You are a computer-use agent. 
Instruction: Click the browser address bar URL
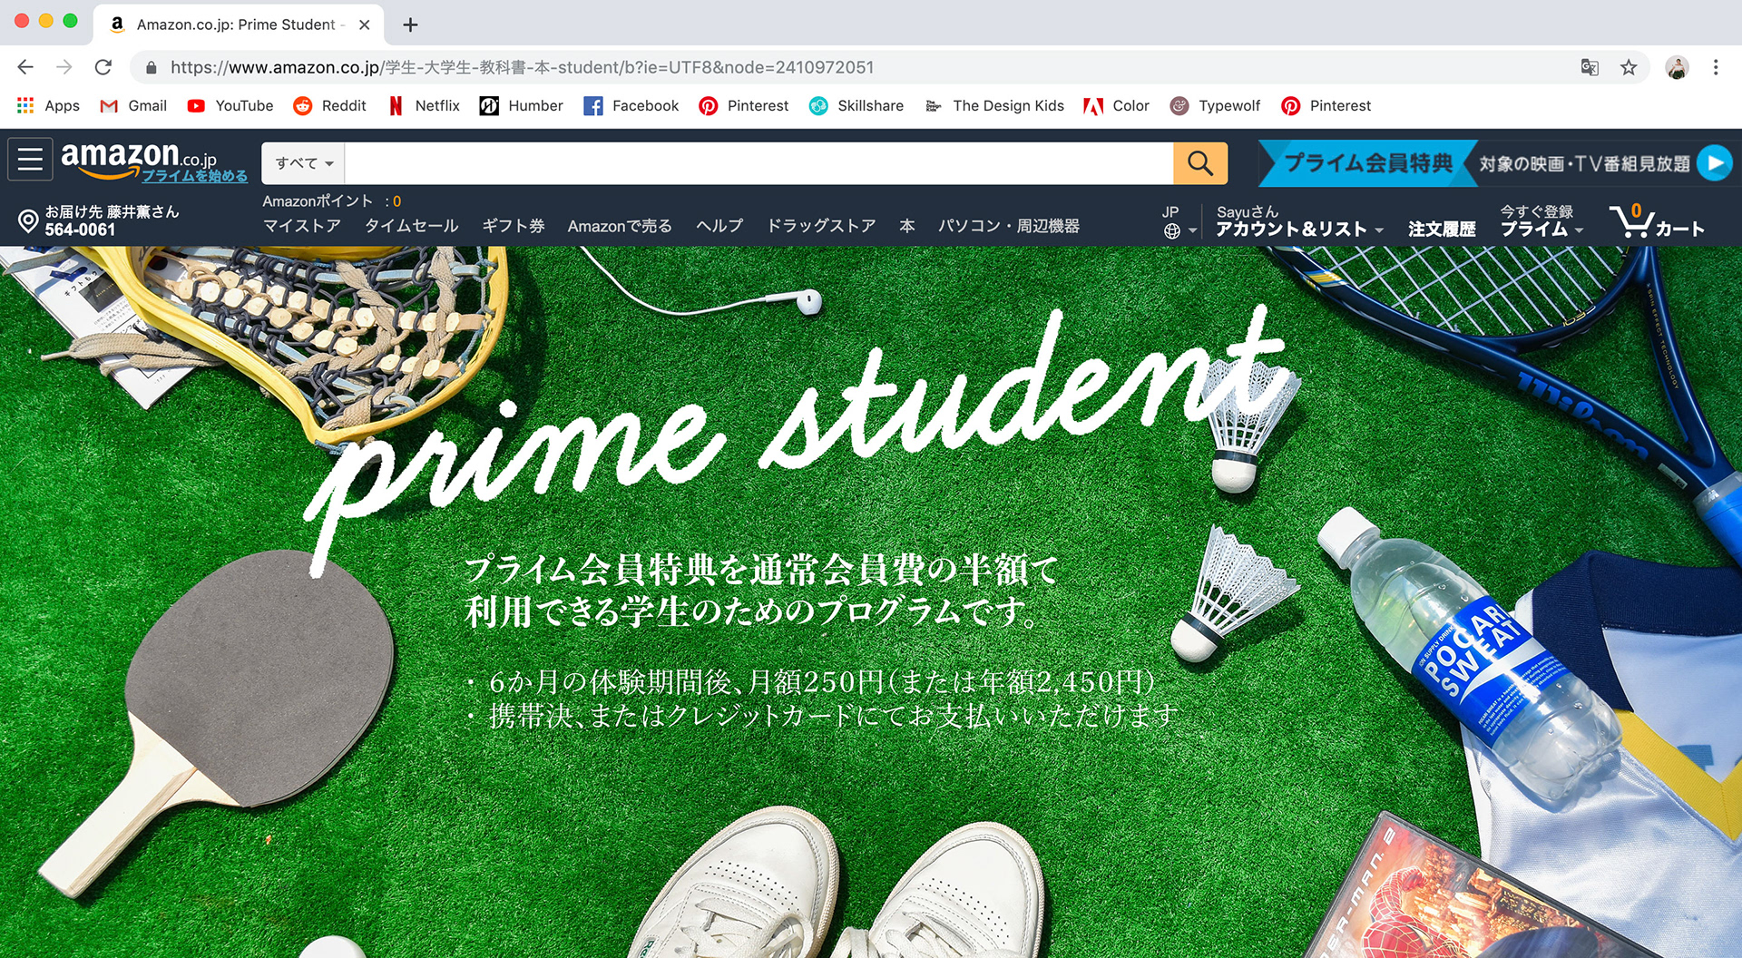click(522, 67)
